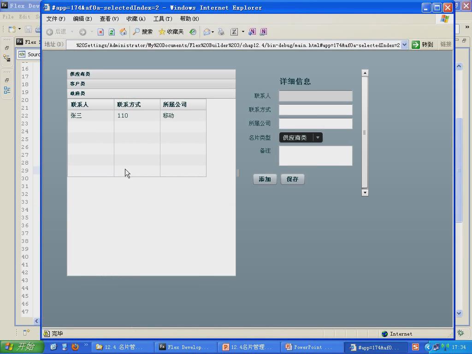Click the Sogou input method tray icon
This screenshot has width=472, height=354.
point(415,347)
